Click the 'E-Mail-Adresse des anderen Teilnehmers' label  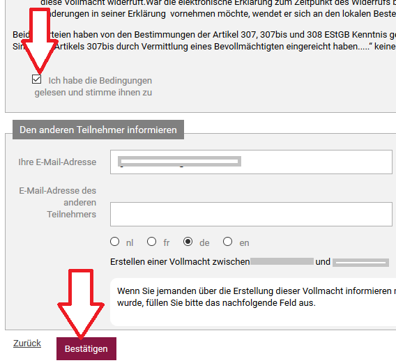(x=58, y=203)
